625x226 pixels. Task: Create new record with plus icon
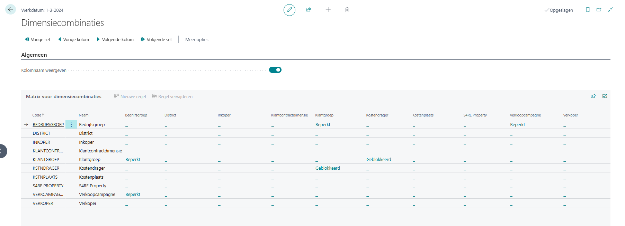(328, 10)
